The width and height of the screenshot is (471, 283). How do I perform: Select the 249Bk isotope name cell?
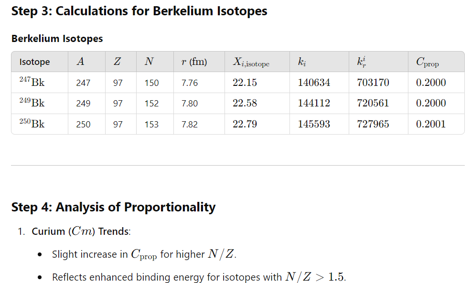tap(32, 103)
